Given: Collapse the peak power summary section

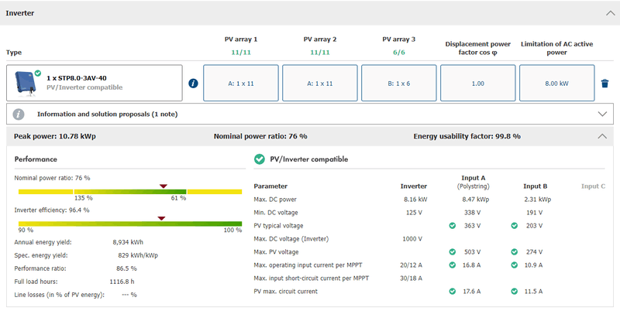Looking at the screenshot, I should (x=603, y=136).
